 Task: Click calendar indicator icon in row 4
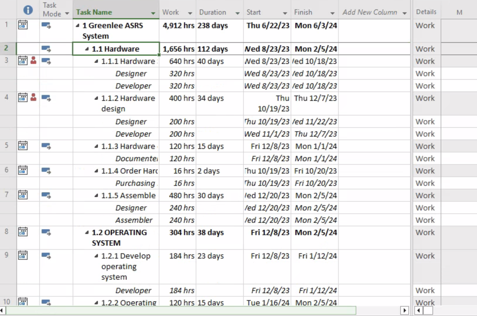click(x=23, y=97)
